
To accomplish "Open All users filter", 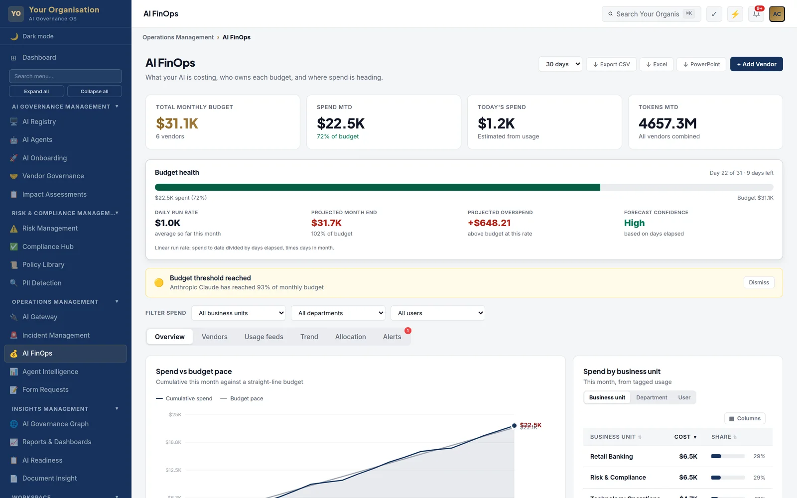I will pyautogui.click(x=438, y=313).
